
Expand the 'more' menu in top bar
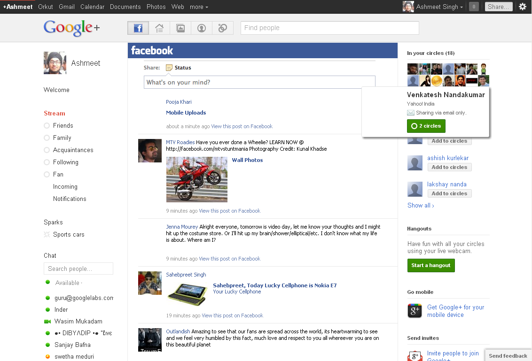point(199,7)
